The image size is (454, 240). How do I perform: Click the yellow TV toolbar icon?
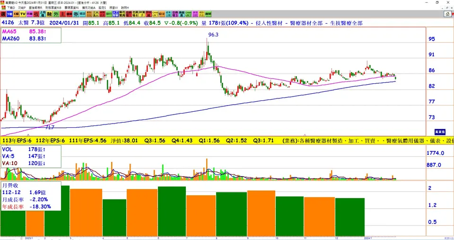coord(23,14)
